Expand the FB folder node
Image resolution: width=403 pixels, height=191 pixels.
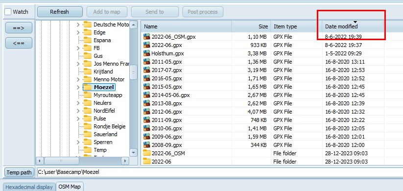pos(78,48)
